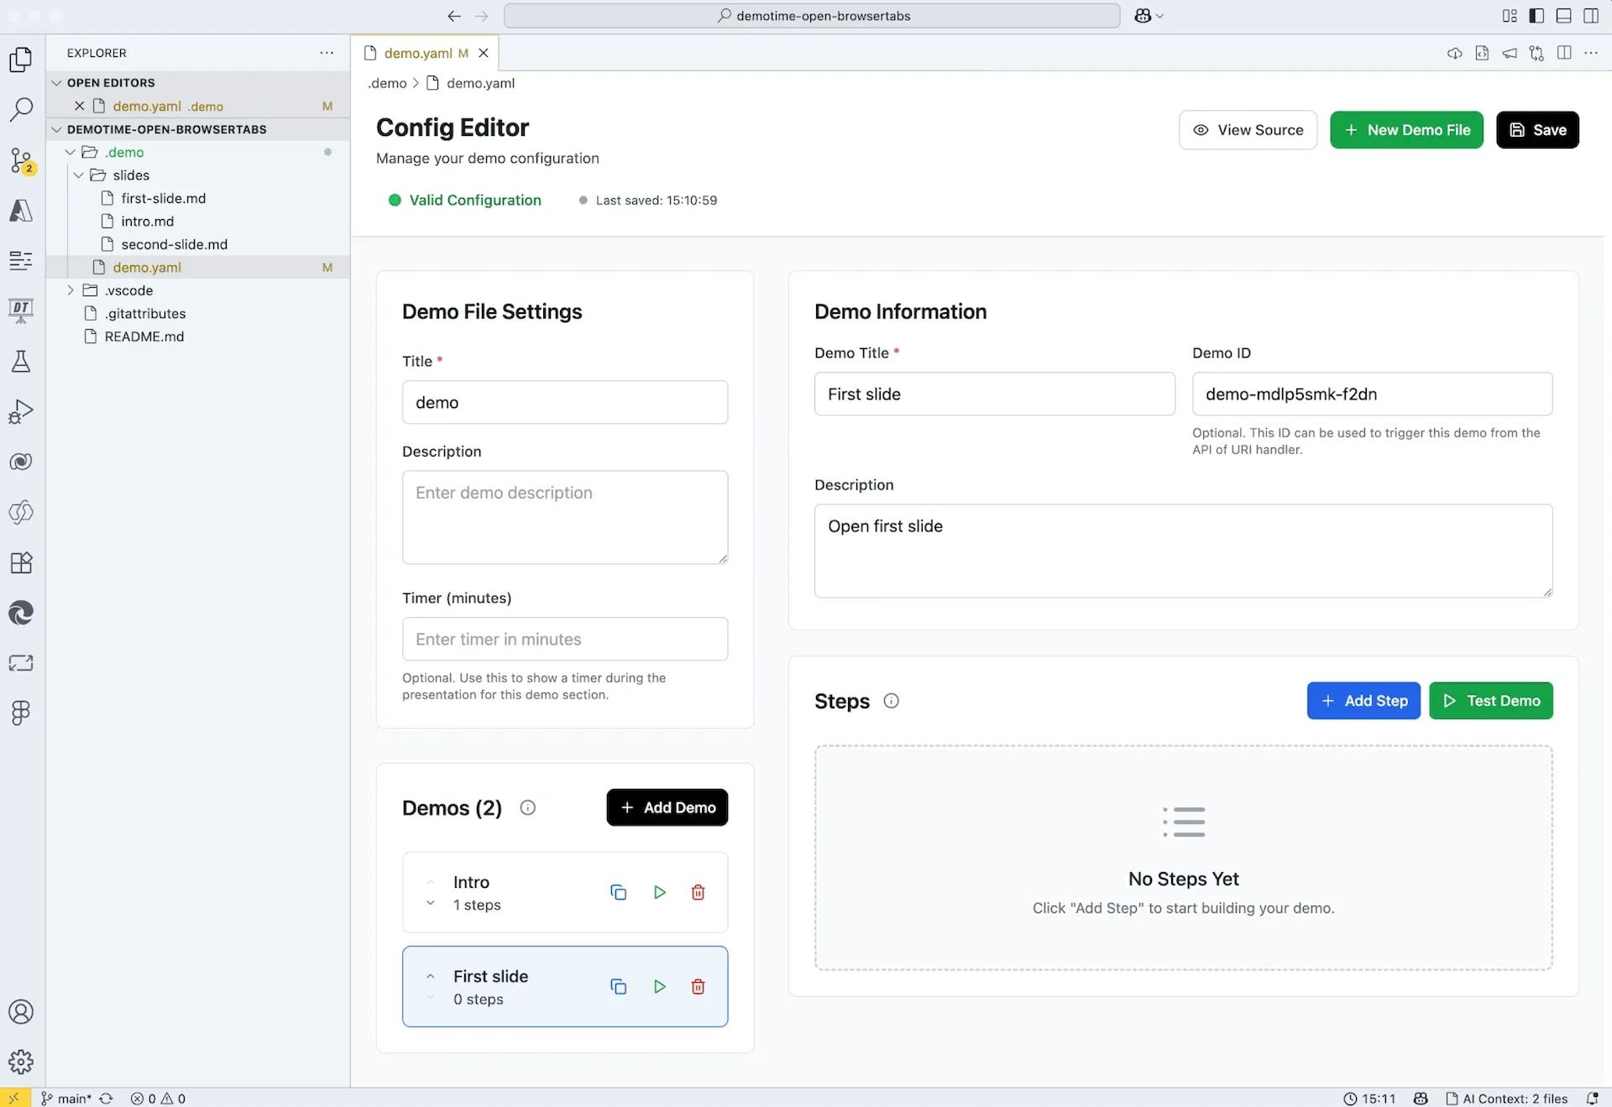Click into the Timer minutes field
This screenshot has width=1612, height=1107.
point(564,639)
